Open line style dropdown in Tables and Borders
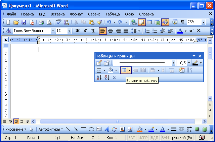The image size is (215, 142). (173, 63)
